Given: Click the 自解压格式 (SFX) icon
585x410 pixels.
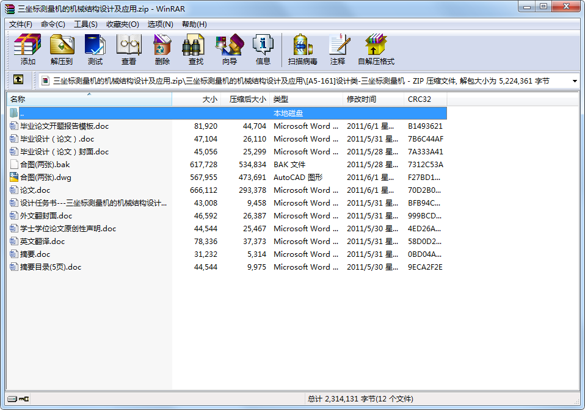Looking at the screenshot, I should point(376,49).
